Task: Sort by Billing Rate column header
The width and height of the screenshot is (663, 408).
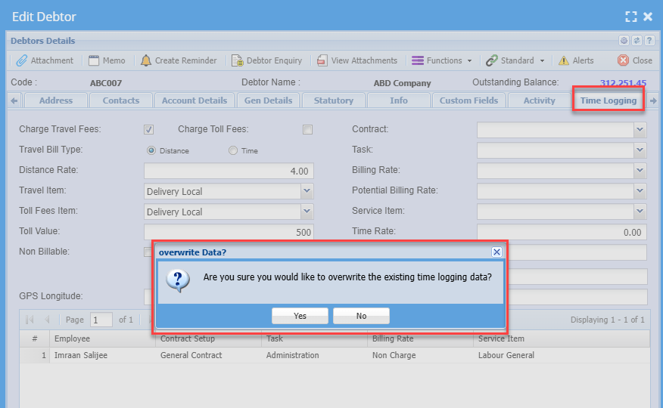Action: point(420,338)
